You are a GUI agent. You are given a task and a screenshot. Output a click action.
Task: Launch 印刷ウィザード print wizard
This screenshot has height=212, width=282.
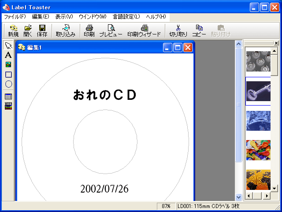click(144, 30)
